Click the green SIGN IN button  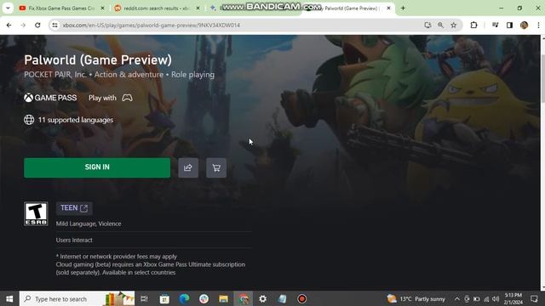point(97,167)
